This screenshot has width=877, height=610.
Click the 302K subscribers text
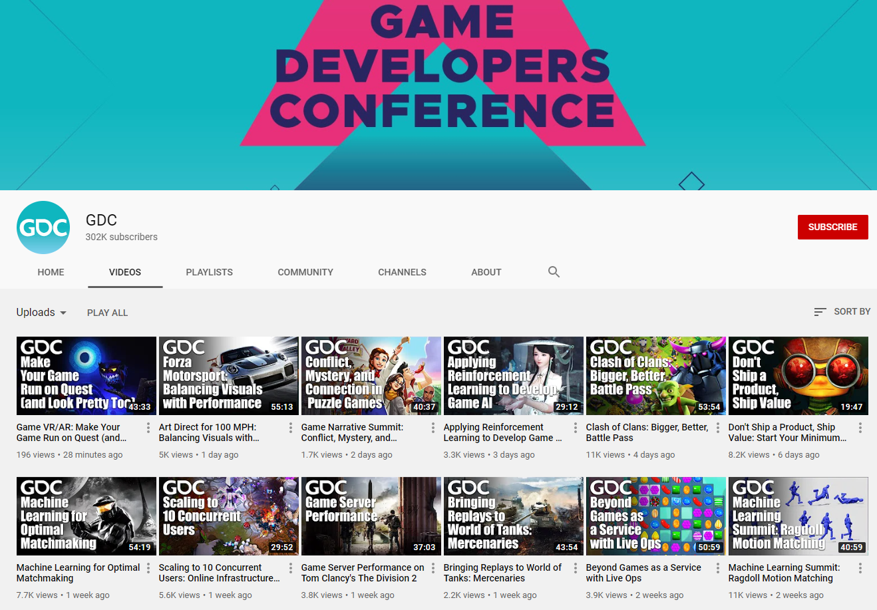(122, 237)
